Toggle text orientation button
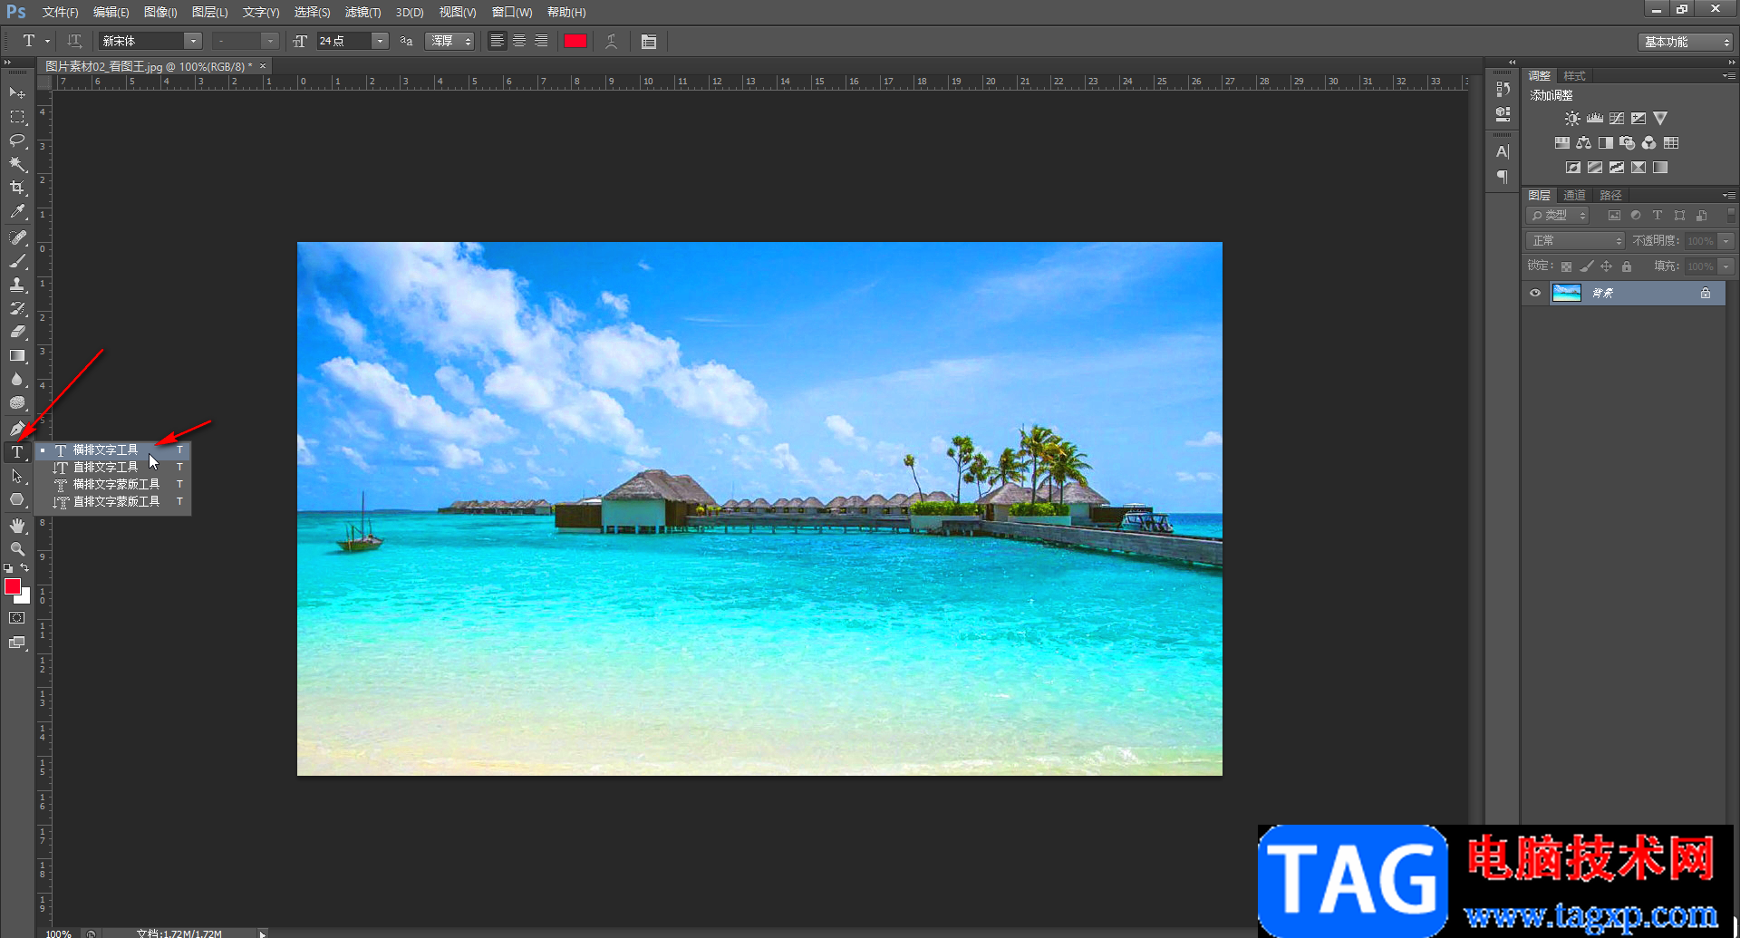1740x938 pixels. pyautogui.click(x=74, y=42)
